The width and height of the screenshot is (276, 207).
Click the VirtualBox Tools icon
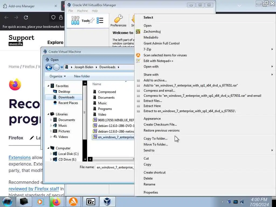click(x=75, y=20)
